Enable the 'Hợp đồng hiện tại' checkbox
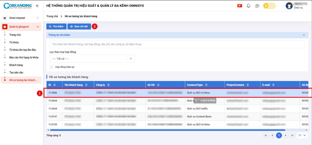The width and height of the screenshot is (312, 145). coord(51,67)
